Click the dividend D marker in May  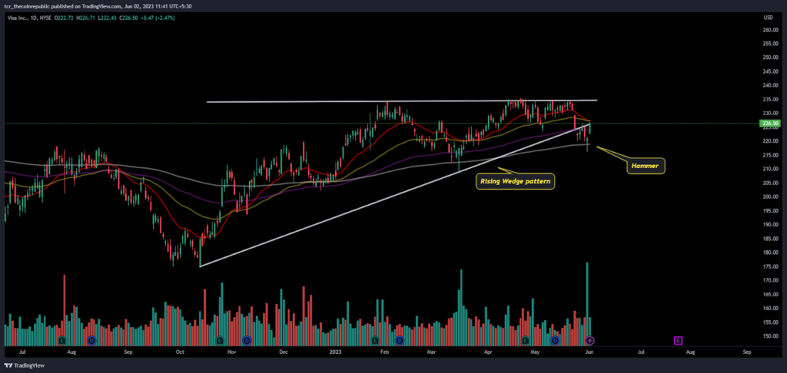pyautogui.click(x=555, y=341)
